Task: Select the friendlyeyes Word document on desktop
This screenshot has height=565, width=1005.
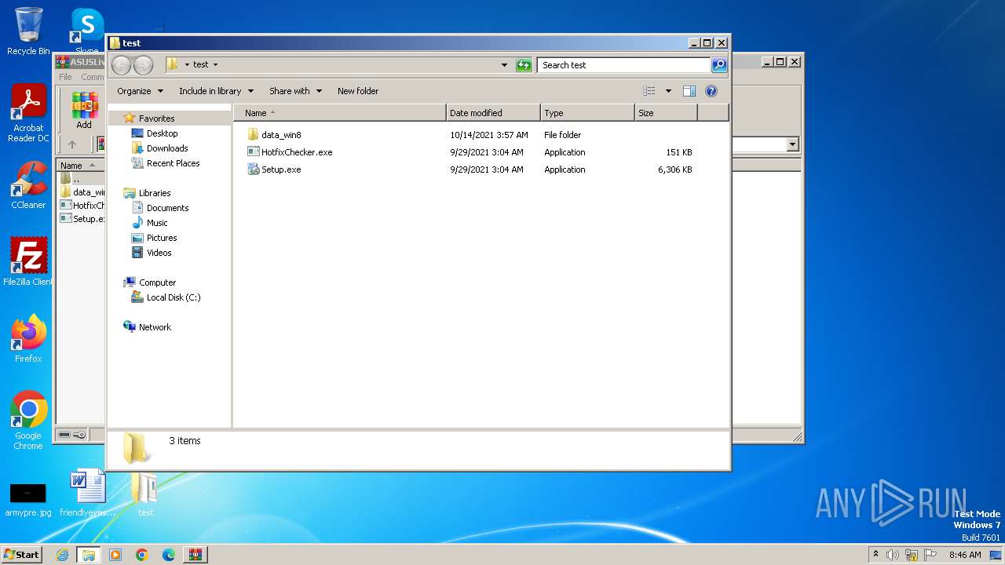Action: [x=87, y=493]
